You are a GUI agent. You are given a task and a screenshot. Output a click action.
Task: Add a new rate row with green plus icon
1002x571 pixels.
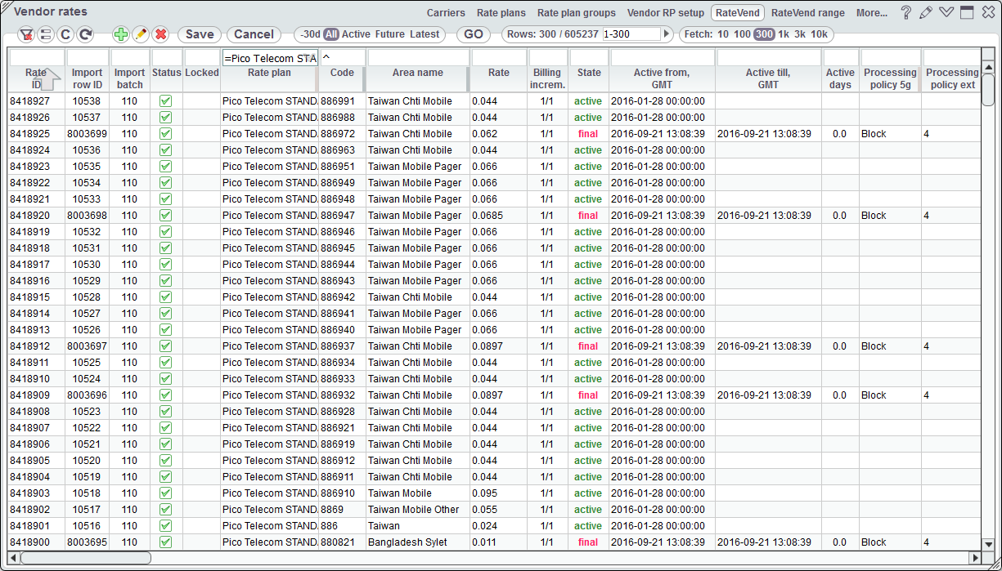point(120,34)
